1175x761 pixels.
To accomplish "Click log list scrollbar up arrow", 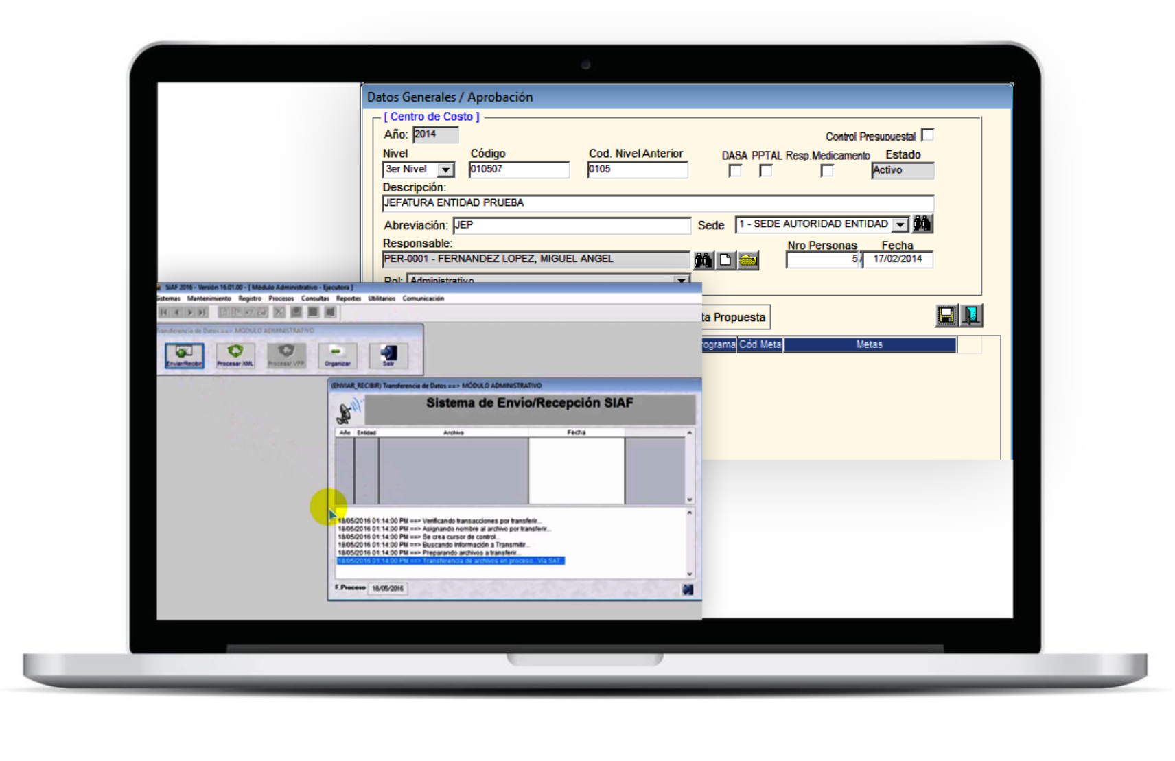I will (x=690, y=513).
